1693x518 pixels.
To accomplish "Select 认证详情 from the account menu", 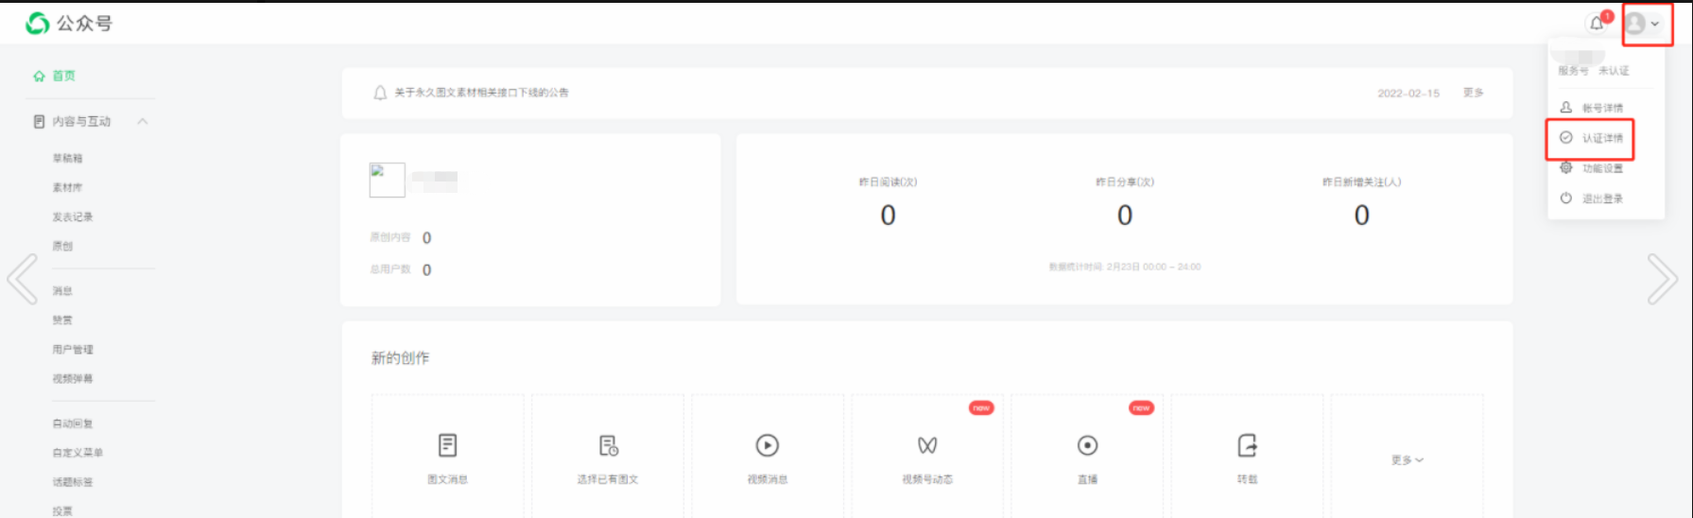I will (x=1601, y=138).
